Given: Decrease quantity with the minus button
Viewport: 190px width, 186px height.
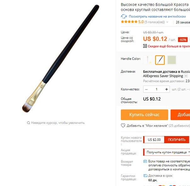Looking at the screenshot, I should pyautogui.click(x=146, y=89).
